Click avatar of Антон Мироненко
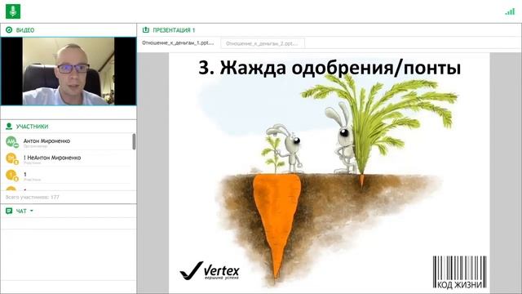The height and width of the screenshot is (294, 522). pos(11,142)
